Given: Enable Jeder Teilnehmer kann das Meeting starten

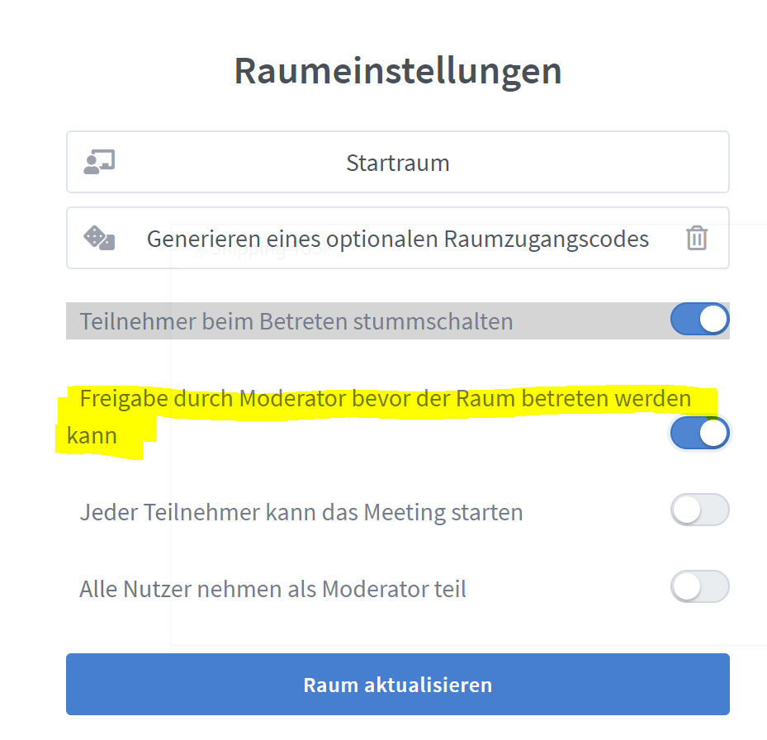Looking at the screenshot, I should 699,510.
